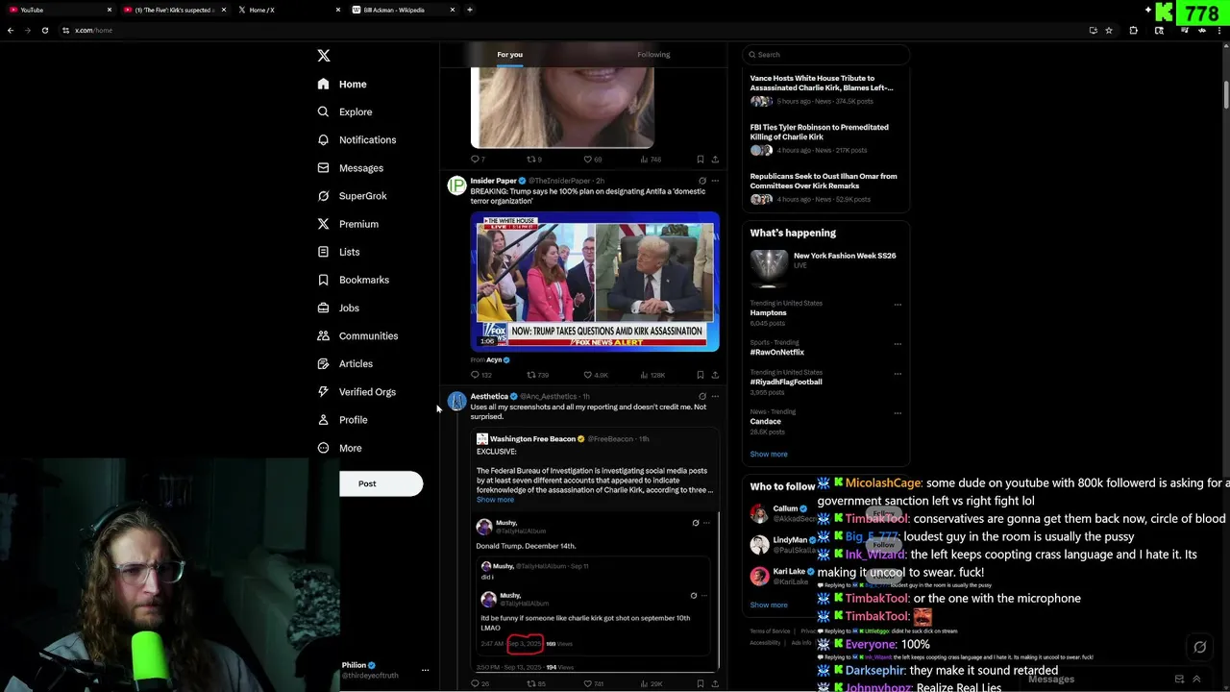Open more options for Candace trend
This screenshot has width=1230, height=692.
pyautogui.click(x=898, y=413)
